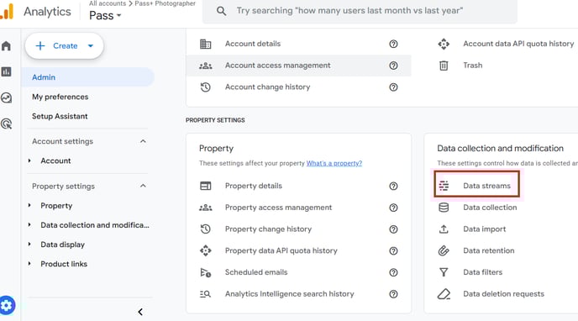The height and width of the screenshot is (321, 578).
Task: Select My preferences in the sidebar
Action: pyautogui.click(x=60, y=97)
